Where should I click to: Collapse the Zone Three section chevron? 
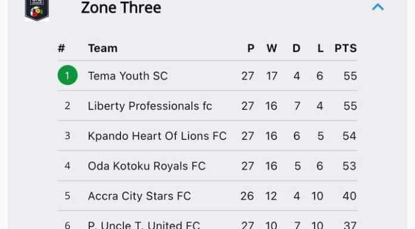[377, 7]
